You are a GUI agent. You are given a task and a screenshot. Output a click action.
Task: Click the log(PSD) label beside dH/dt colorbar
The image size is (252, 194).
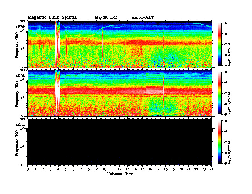pos(229,54)
